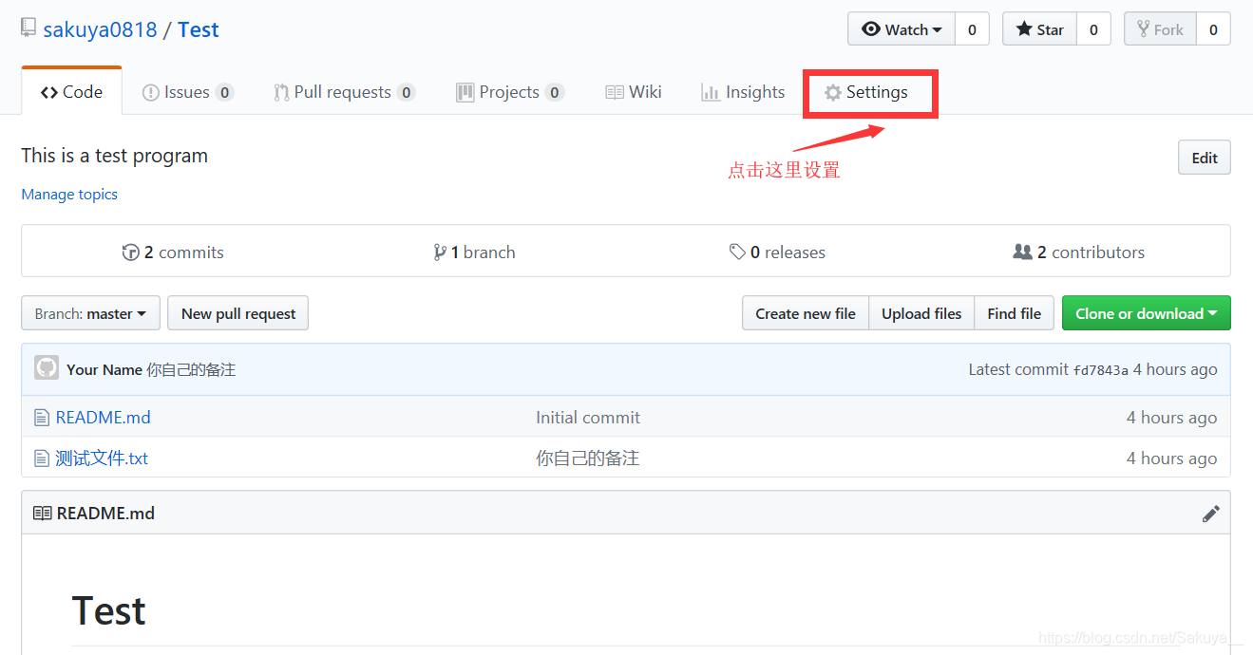The width and height of the screenshot is (1253, 655).
Task: Click the file icon beside 测试文件.txt row
Action: [x=41, y=458]
